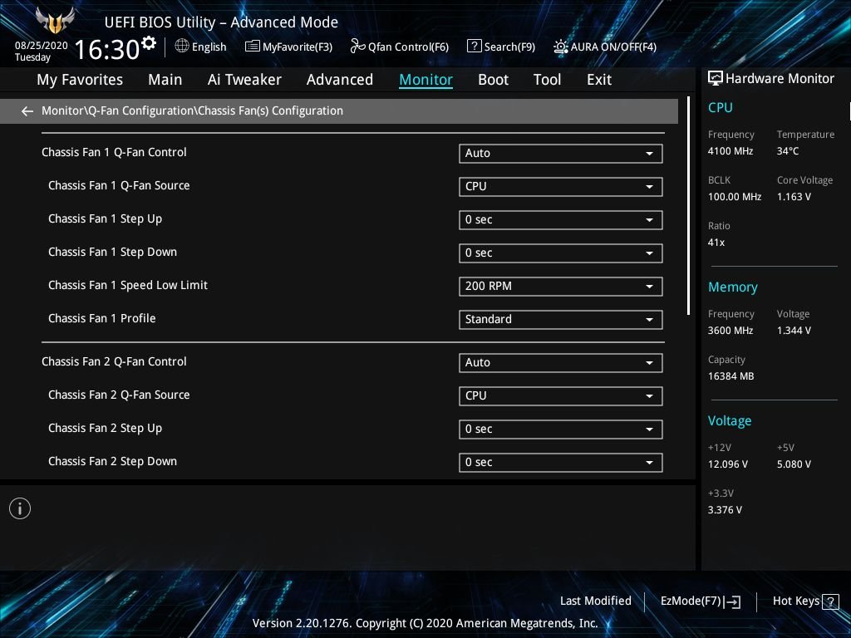Image resolution: width=851 pixels, height=638 pixels.
Task: Open Qfan Control(F6) fan icon
Action: (357, 47)
